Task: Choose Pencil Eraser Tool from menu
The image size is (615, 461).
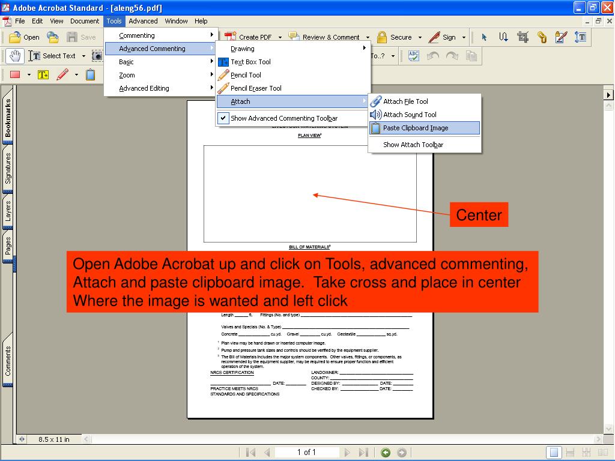Action: [293, 88]
